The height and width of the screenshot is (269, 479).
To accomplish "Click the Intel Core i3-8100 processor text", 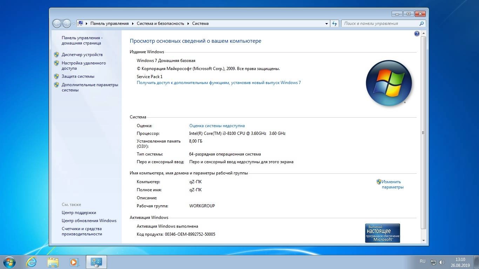I will tap(237, 133).
